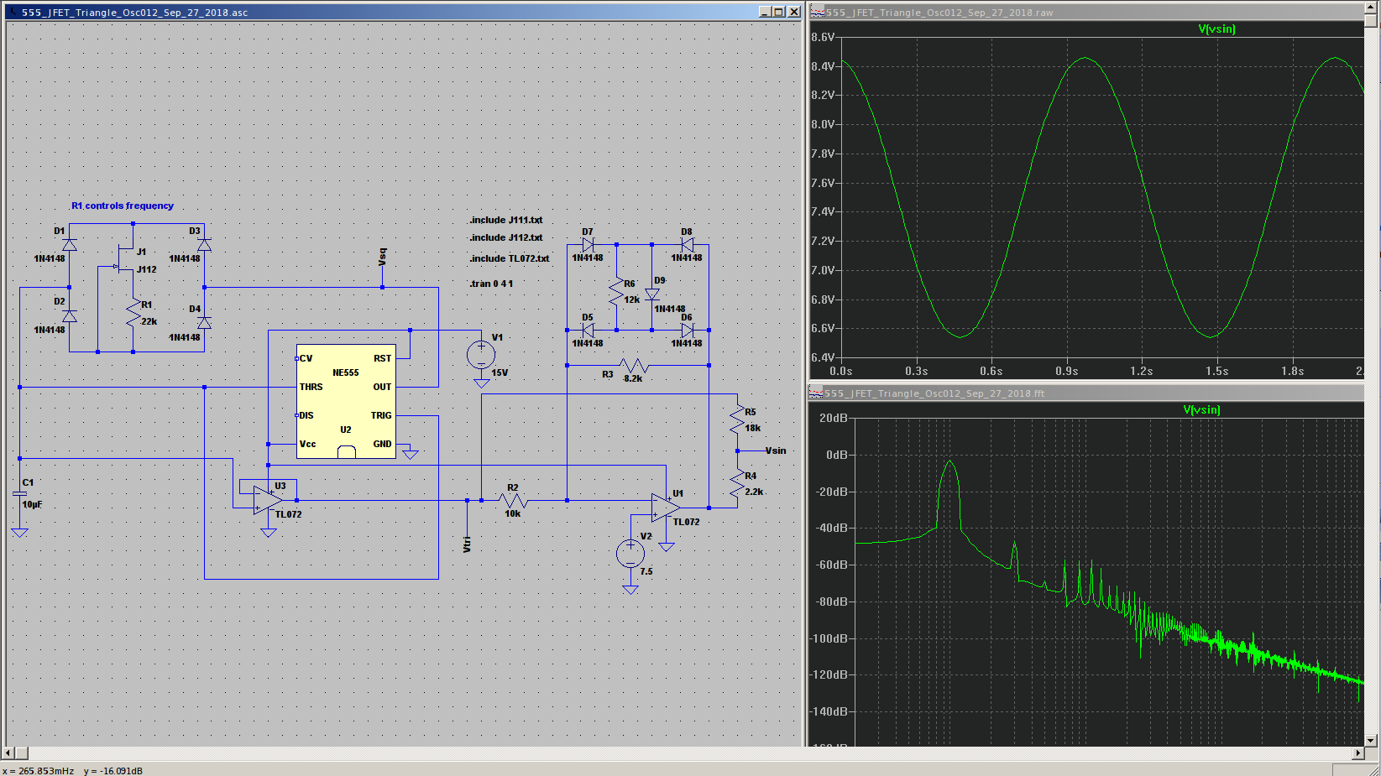Image resolution: width=1381 pixels, height=776 pixels.
Task: Click the Vsq net label
Action: [x=383, y=258]
